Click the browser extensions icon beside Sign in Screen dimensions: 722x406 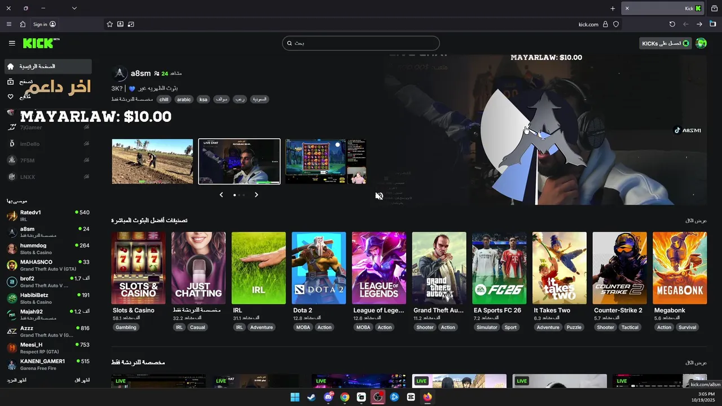(23, 24)
